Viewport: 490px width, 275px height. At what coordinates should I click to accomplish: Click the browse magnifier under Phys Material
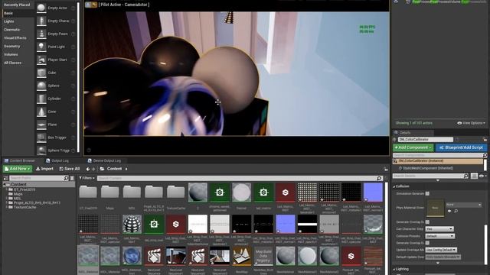coord(456,211)
